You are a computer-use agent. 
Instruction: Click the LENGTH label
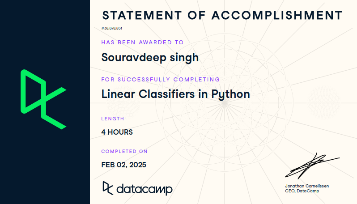point(113,119)
